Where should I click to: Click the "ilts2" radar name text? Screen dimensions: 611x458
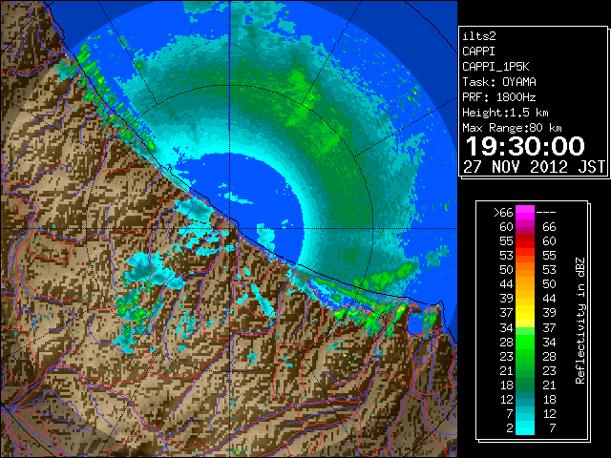click(x=479, y=36)
